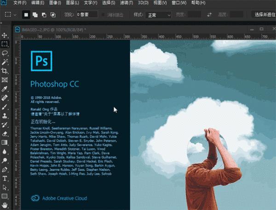Select the Crop tool
276x210 pixels.
[x=5, y=71]
